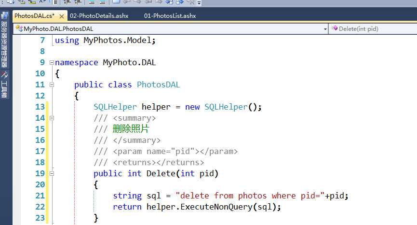Click 'ExecuteNonQuery' on line 22
417x225 pixels.
click(x=216, y=207)
